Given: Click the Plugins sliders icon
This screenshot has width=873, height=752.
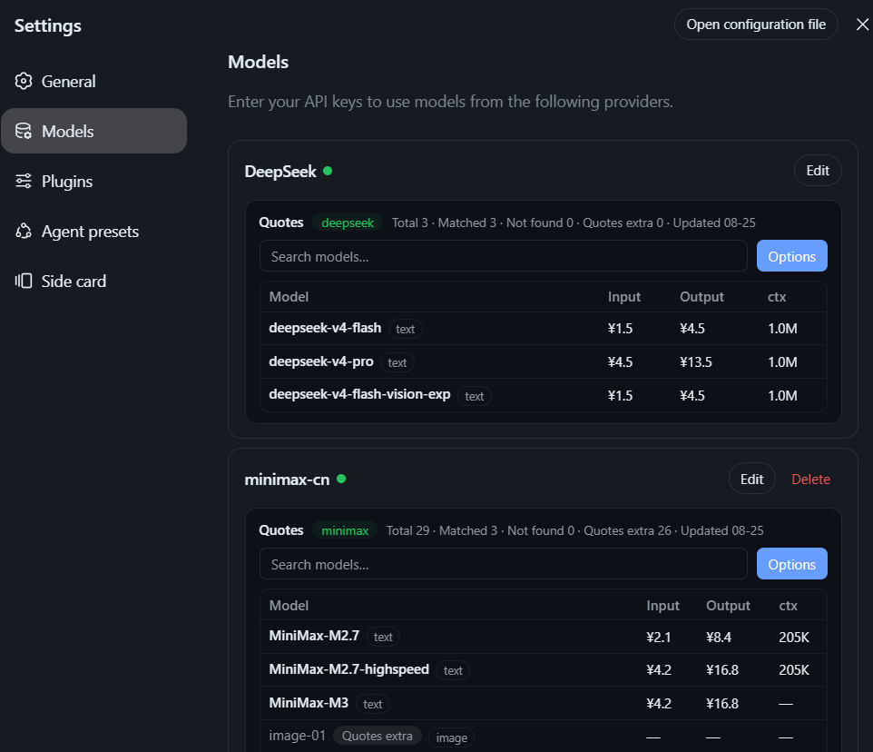Looking at the screenshot, I should [24, 181].
